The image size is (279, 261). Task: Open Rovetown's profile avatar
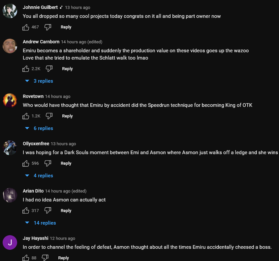point(10,100)
